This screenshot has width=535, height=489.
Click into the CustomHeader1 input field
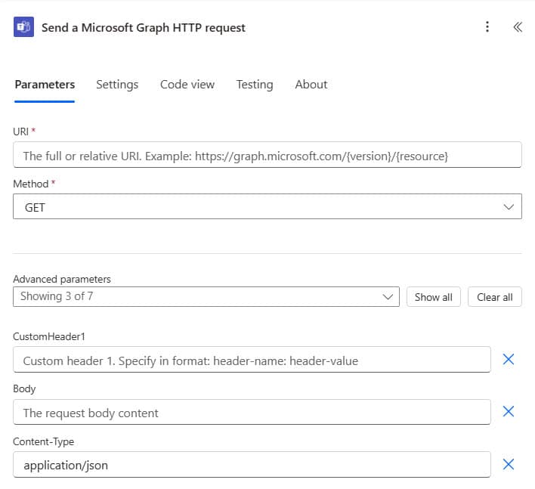[252, 360]
